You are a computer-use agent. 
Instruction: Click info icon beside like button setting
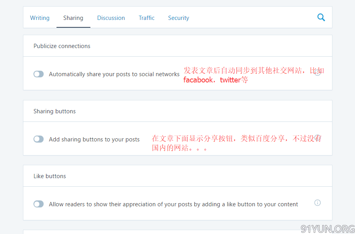coord(317,203)
